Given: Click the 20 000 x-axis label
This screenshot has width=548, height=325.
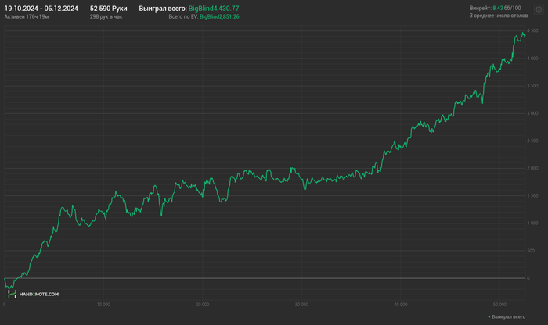Looking at the screenshot, I should coord(202,305).
